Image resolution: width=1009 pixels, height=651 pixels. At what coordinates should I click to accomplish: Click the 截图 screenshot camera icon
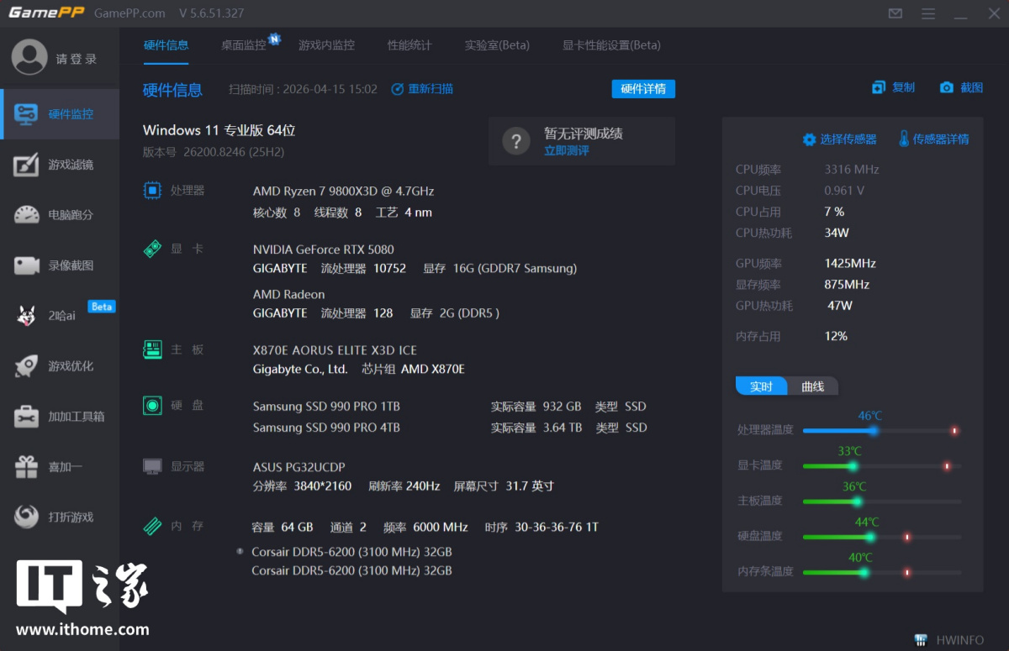point(947,87)
